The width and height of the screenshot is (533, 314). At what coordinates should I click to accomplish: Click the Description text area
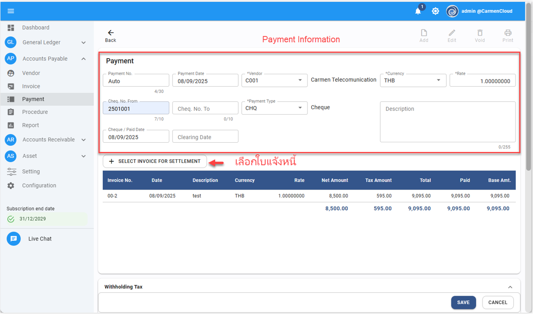coord(448,122)
